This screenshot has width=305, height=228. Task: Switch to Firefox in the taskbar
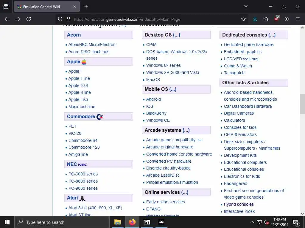point(132,222)
